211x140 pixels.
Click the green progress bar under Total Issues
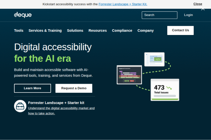click(165, 99)
